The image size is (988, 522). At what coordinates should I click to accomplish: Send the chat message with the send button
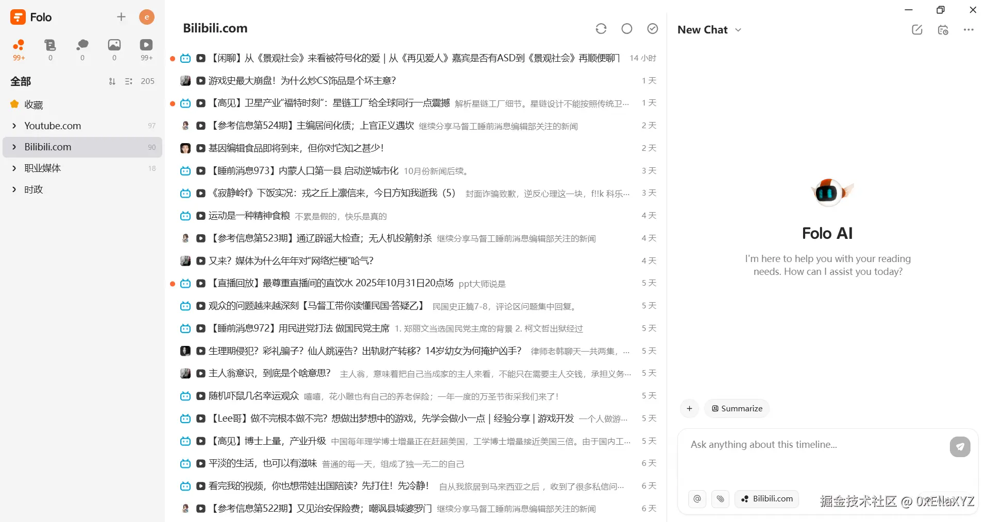click(960, 447)
